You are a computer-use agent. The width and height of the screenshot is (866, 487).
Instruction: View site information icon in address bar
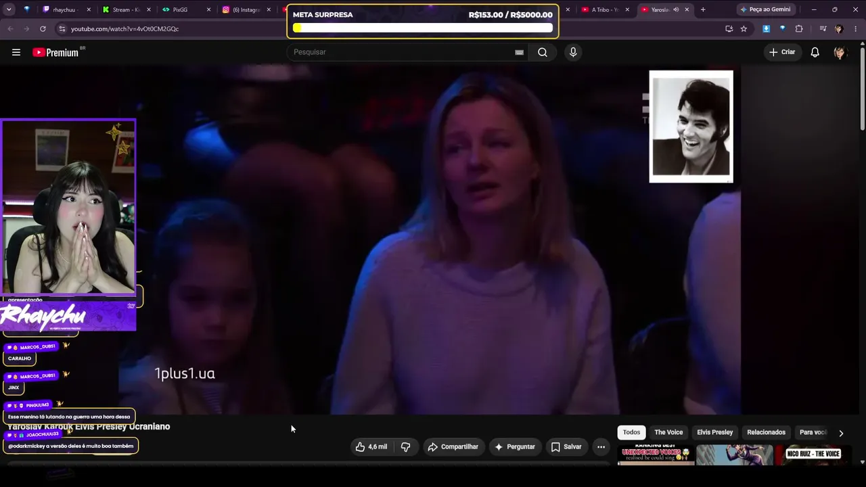click(62, 28)
